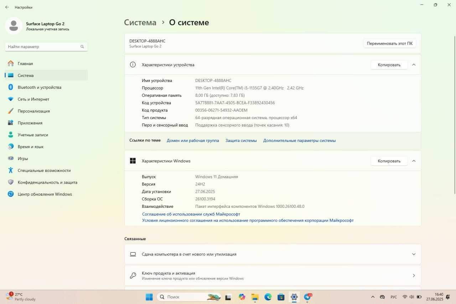Select the version value 24H2
This screenshot has height=304, width=456.
200,184
